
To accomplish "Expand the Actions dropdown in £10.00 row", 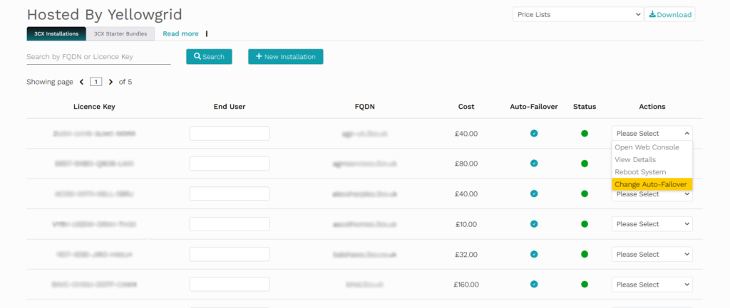I will pos(652,224).
